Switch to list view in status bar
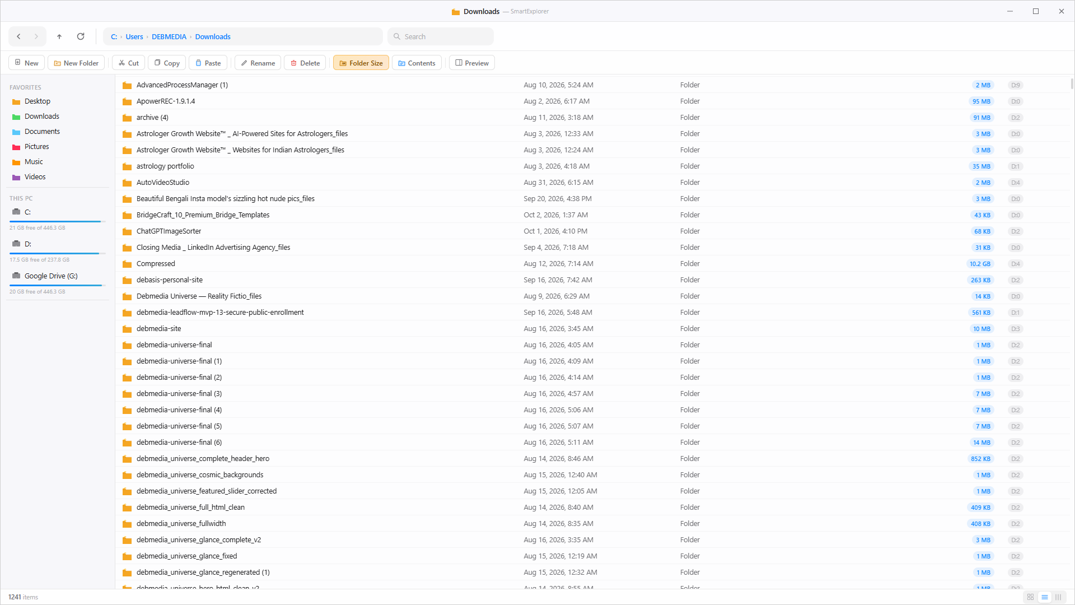The image size is (1075, 605). [x=1045, y=597]
